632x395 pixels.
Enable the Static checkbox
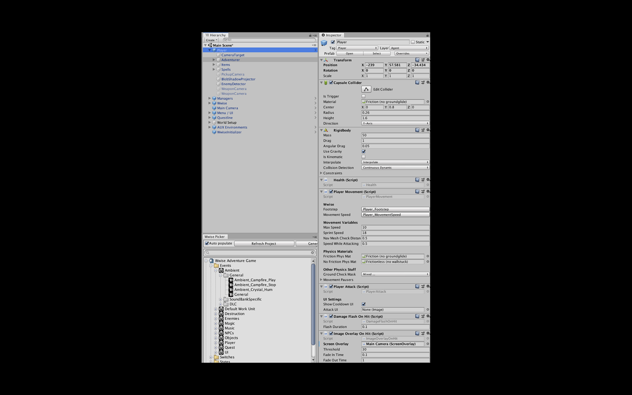coord(413,42)
